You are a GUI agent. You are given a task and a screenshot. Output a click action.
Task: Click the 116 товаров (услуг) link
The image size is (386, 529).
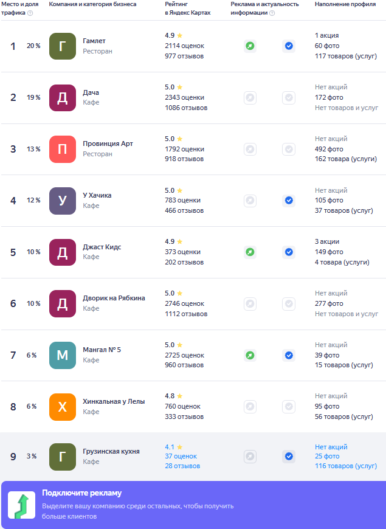pyautogui.click(x=346, y=466)
